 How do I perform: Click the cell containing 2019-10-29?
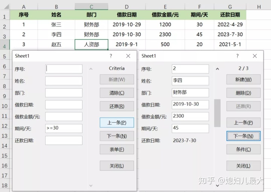(127, 25)
